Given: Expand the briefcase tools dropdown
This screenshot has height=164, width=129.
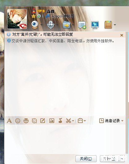Looking at the screenshot, I should (x=85, y=121).
